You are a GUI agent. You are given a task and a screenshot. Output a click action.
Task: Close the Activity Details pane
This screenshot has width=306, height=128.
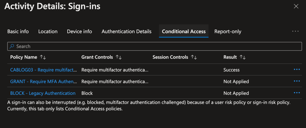coord(296,6)
